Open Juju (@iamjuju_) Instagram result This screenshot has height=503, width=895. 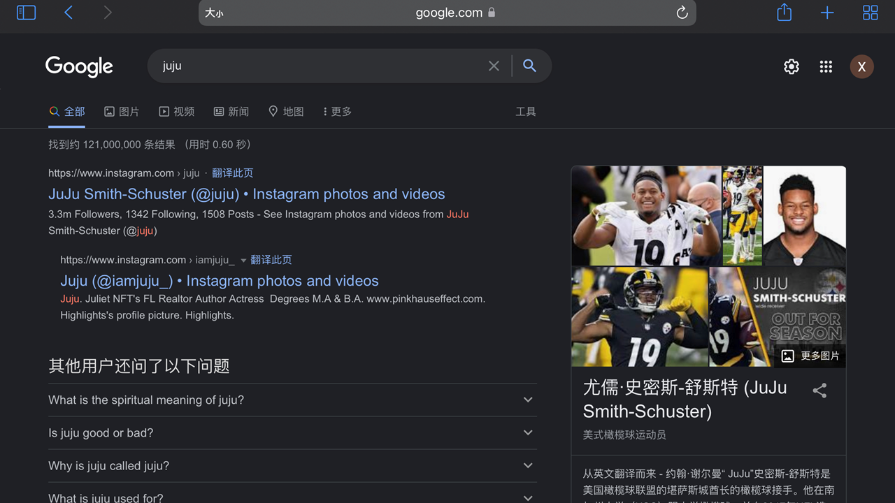click(220, 281)
